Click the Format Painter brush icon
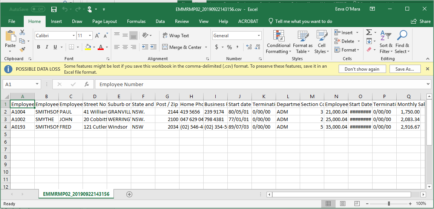434x209 pixels. pyautogui.click(x=22, y=49)
